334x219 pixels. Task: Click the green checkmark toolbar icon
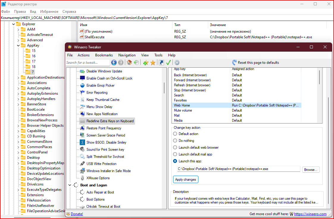point(168,63)
